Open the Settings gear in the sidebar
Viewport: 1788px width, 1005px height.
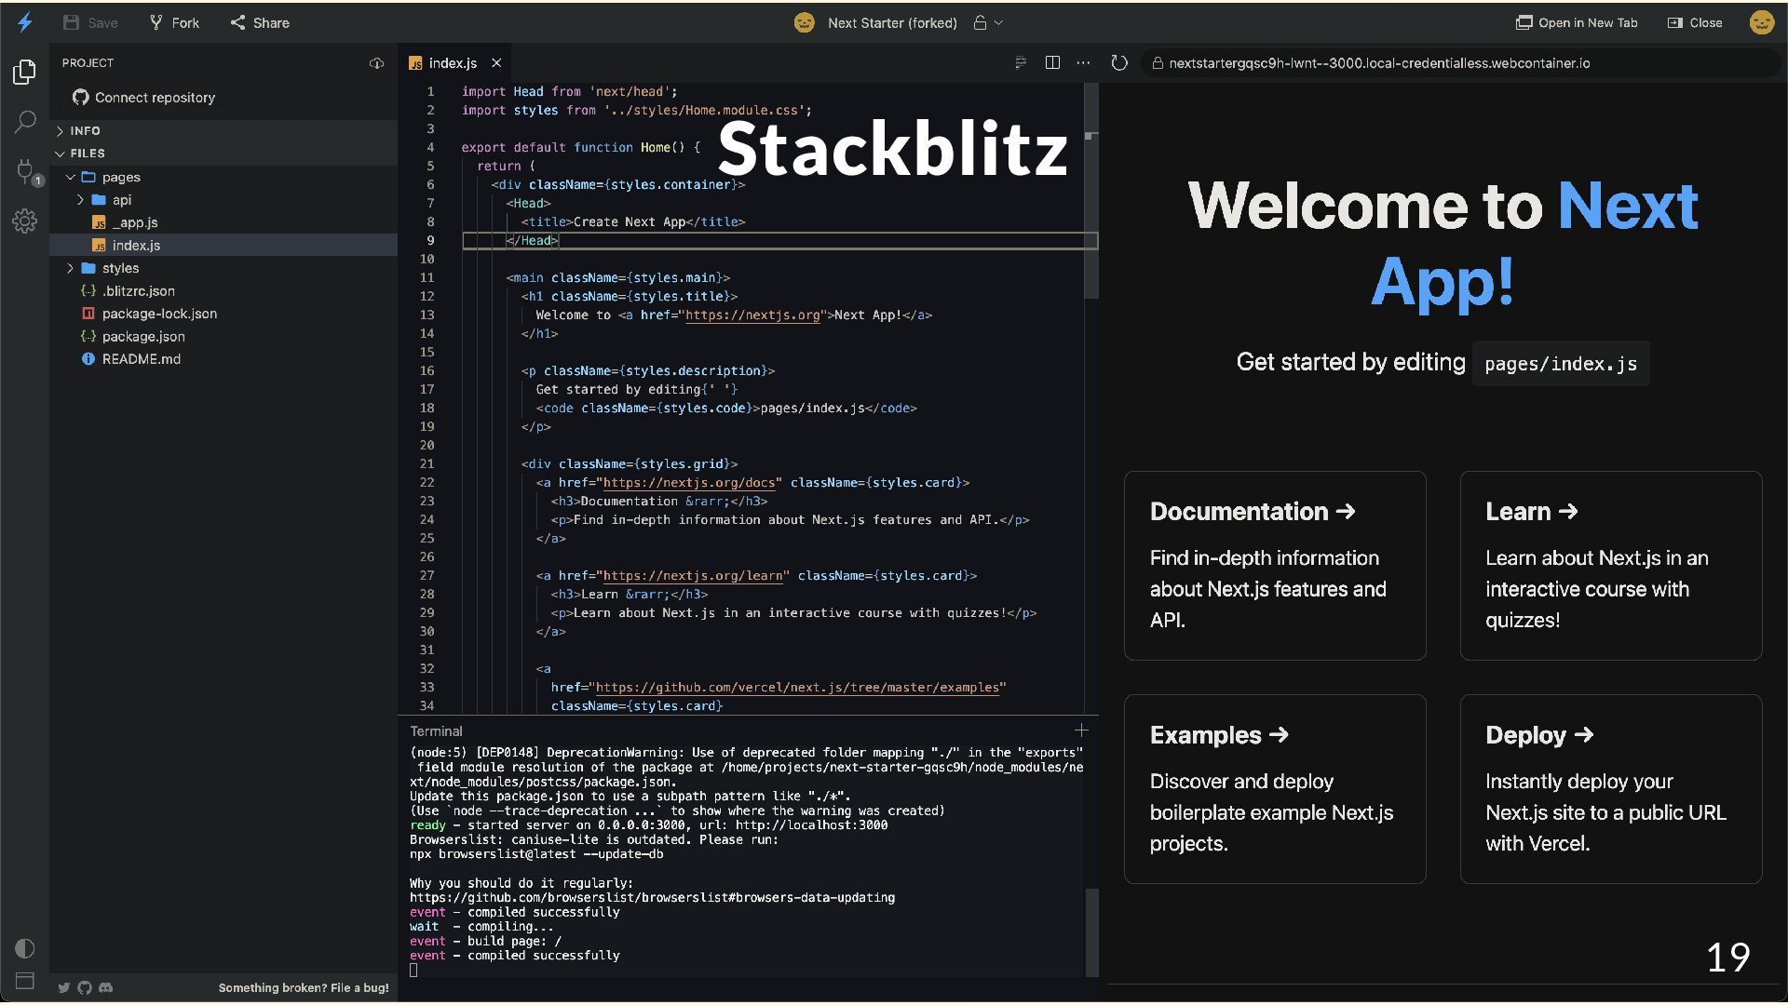click(25, 221)
